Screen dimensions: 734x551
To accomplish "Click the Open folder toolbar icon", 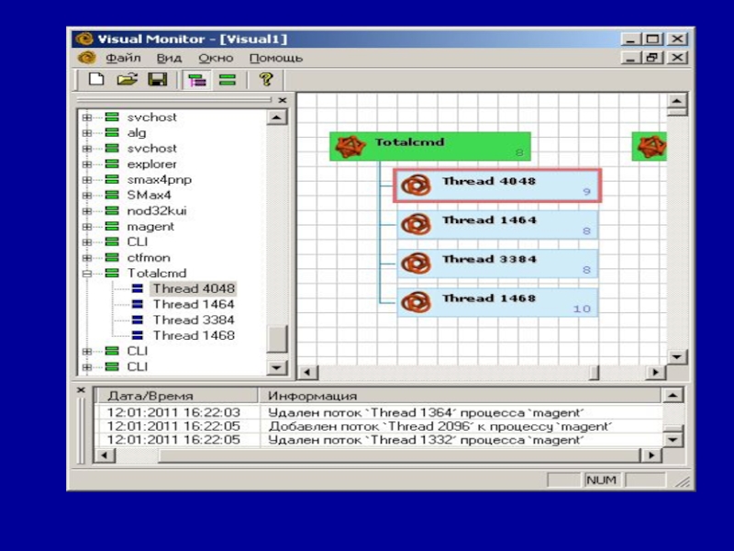I will pos(127,80).
